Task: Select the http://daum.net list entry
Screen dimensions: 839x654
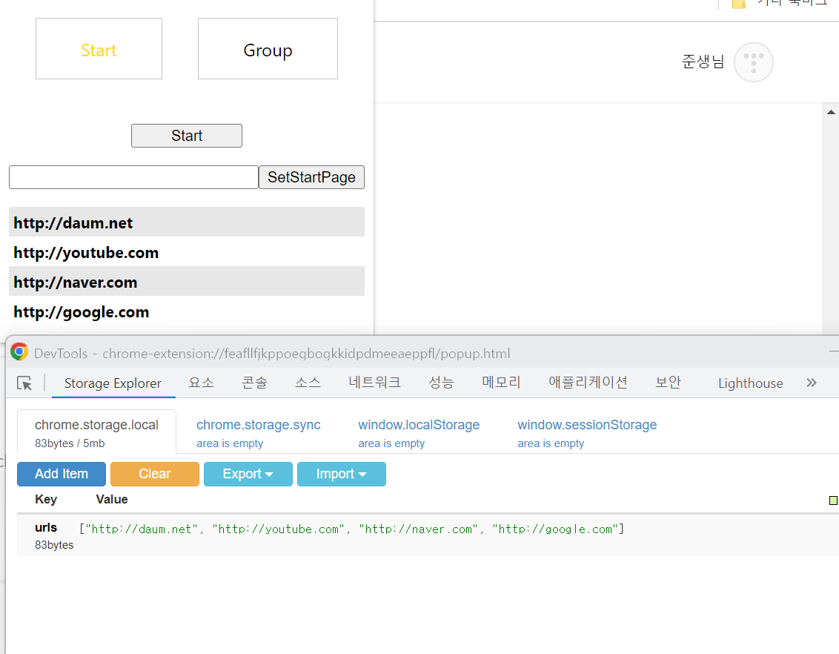Action: coord(72,222)
